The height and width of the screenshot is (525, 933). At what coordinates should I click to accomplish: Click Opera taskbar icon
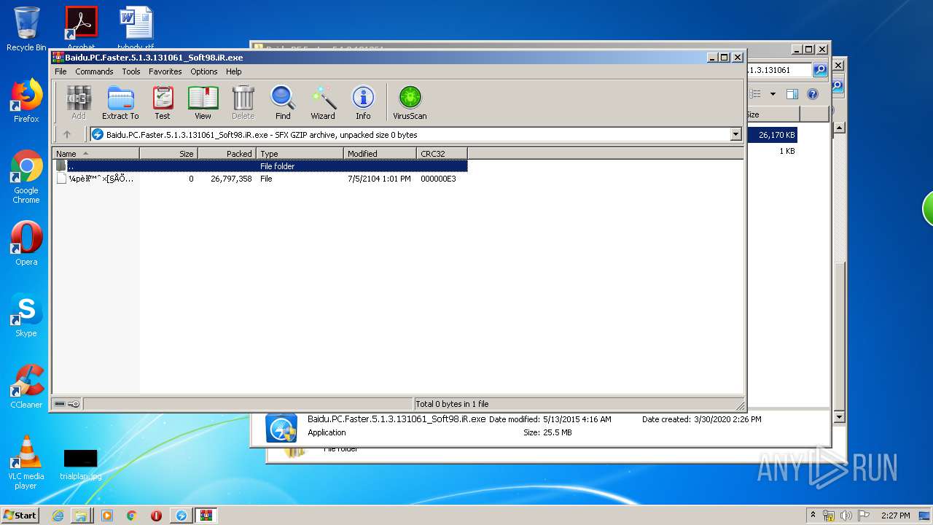[156, 516]
